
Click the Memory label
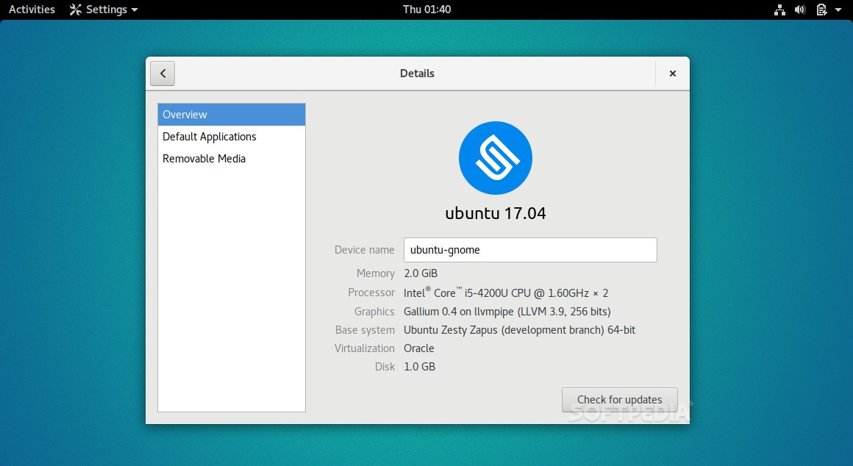(x=375, y=273)
